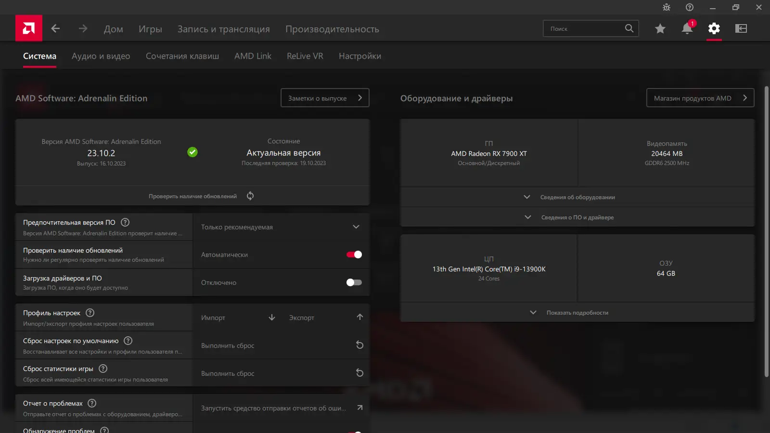Click the Актуальная версия status text
770x433 pixels.
pyautogui.click(x=283, y=153)
